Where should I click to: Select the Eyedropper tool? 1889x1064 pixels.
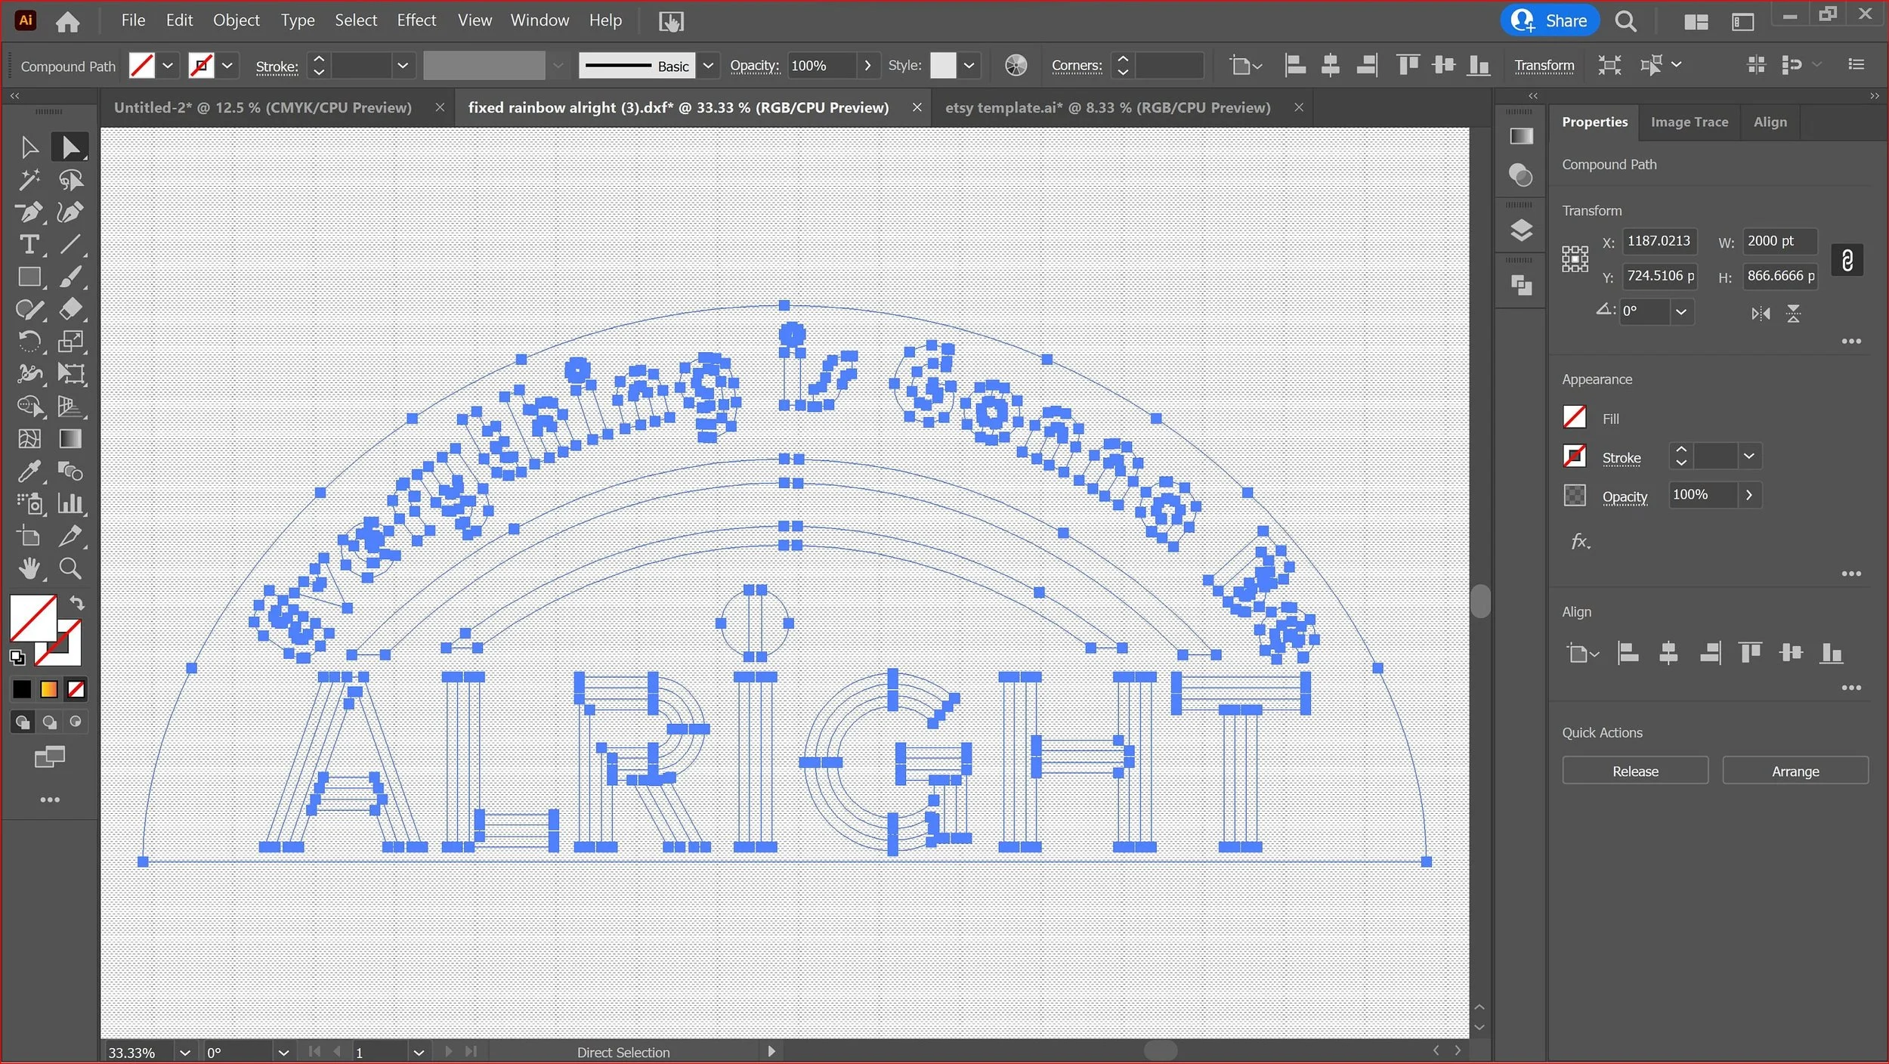tap(29, 472)
